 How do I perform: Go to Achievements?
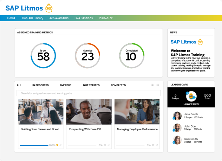59,18
